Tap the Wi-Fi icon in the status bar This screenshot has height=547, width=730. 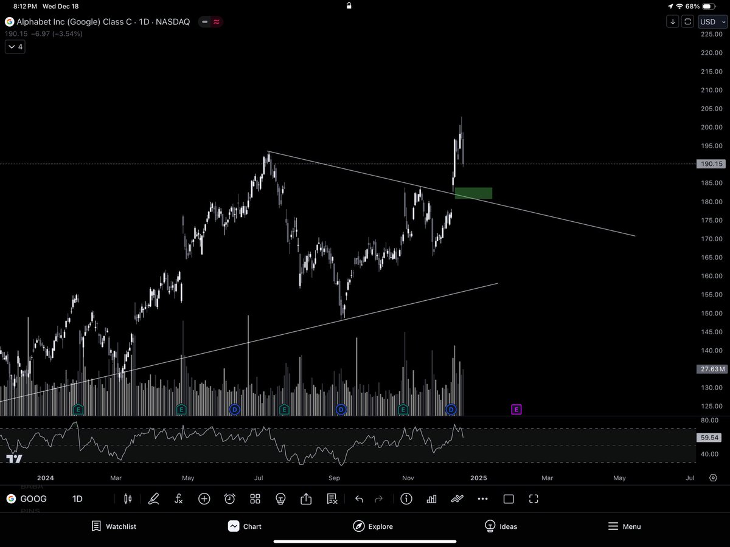[679, 6]
